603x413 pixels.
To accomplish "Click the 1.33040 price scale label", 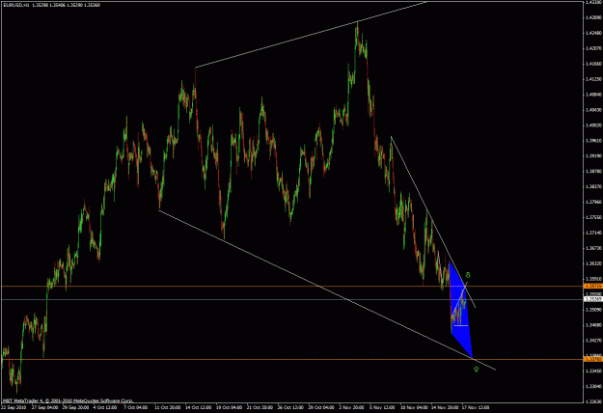I will click(x=593, y=387).
